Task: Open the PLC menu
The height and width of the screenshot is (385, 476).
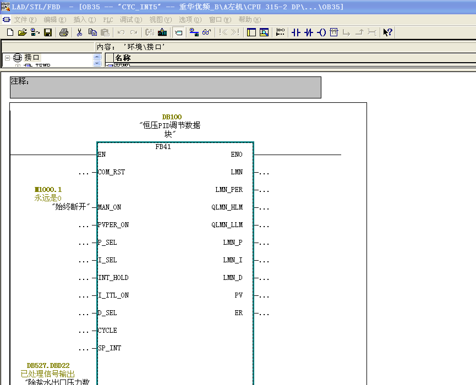Action: click(x=108, y=20)
